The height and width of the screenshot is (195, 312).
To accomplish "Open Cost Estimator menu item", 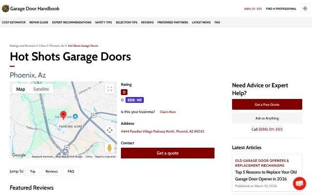I will pyautogui.click(x=14, y=22).
